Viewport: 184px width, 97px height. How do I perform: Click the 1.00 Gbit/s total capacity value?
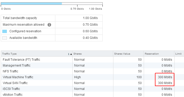[x=90, y=18]
